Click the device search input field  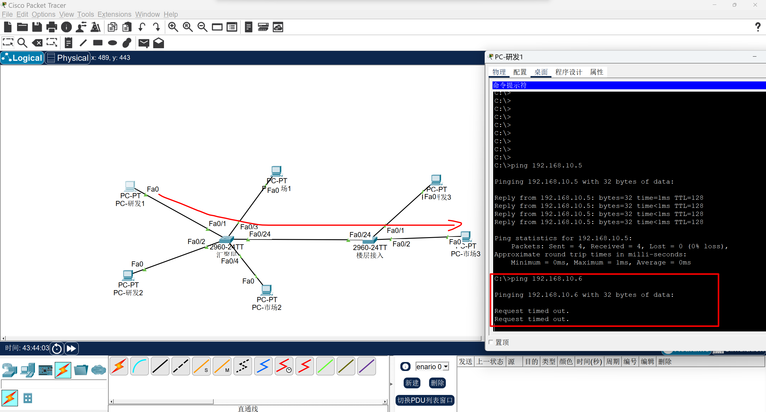[54, 384]
